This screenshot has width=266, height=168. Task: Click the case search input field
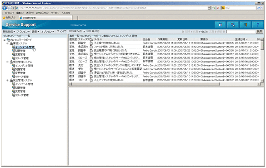pyautogui.click(x=241, y=31)
